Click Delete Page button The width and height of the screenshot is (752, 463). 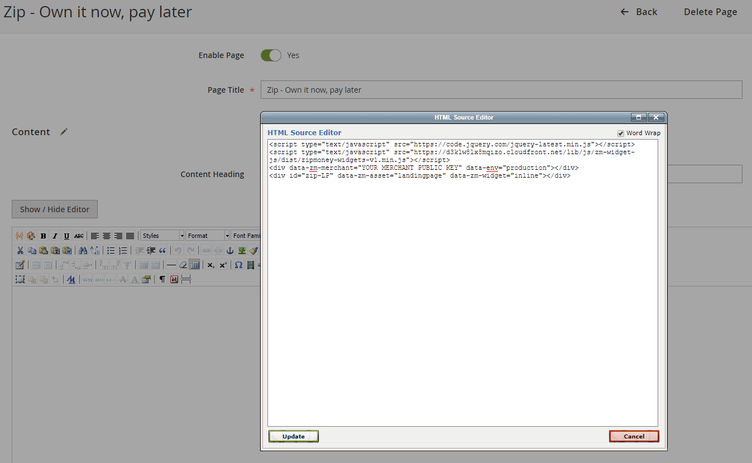710,12
